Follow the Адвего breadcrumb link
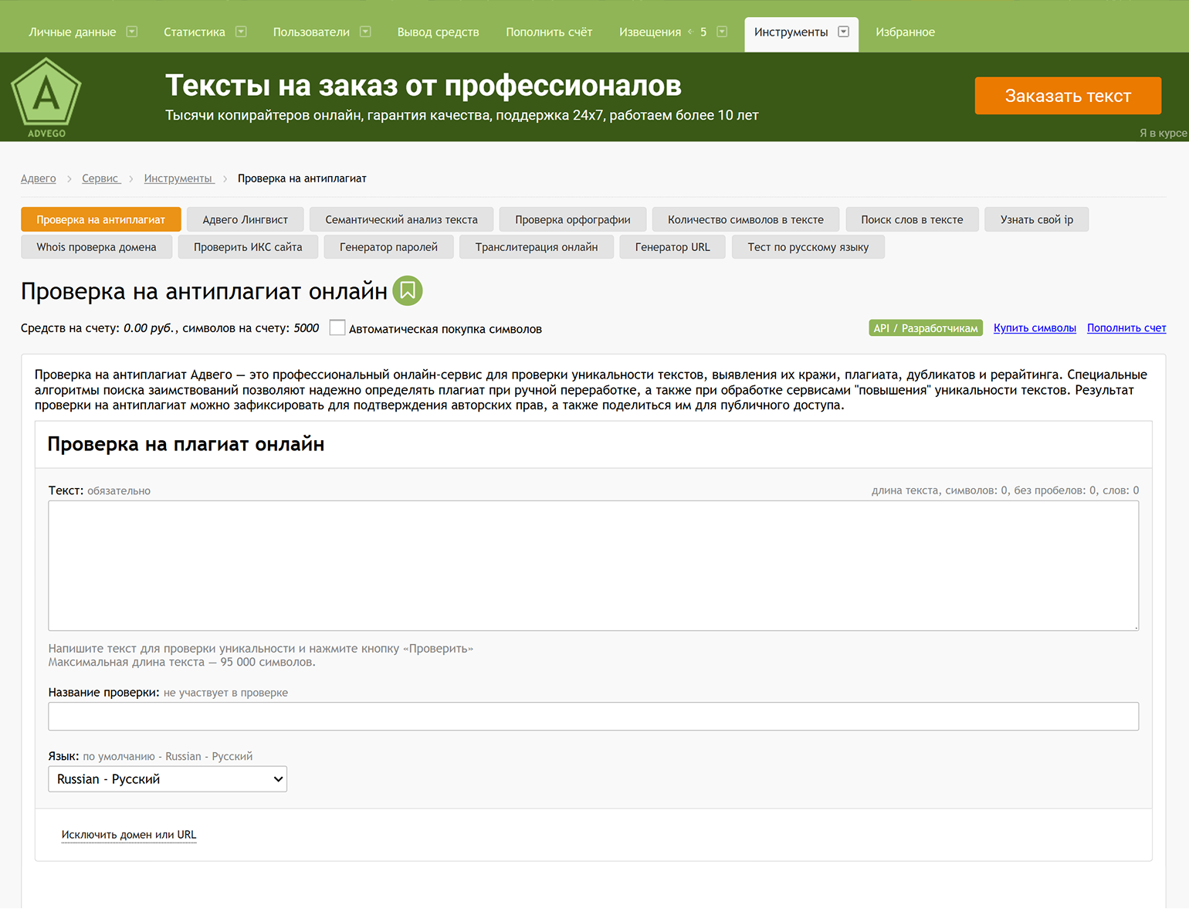 click(39, 178)
